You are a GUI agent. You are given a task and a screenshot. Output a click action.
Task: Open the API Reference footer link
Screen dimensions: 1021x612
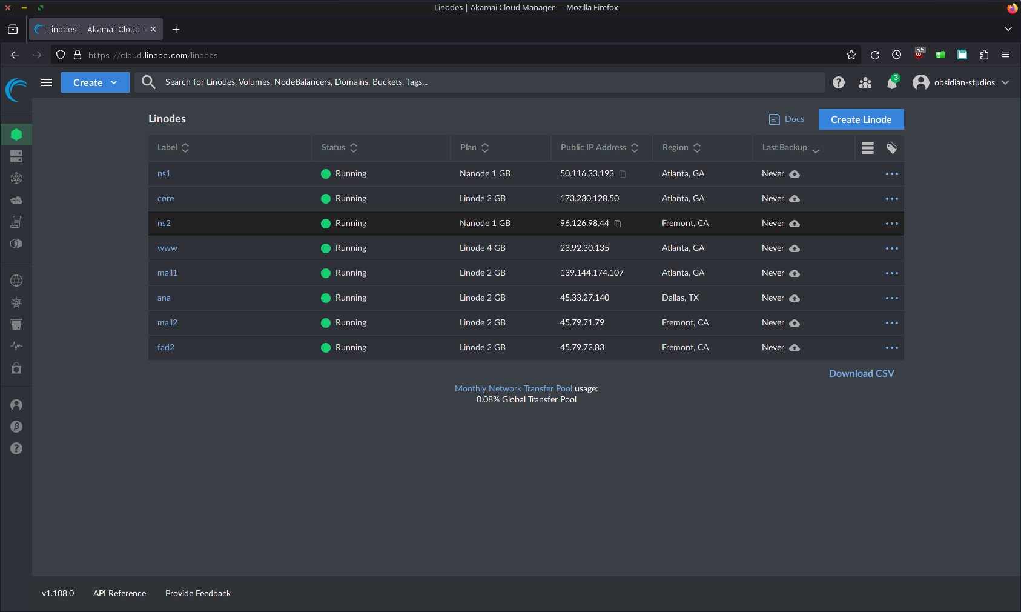pos(120,594)
